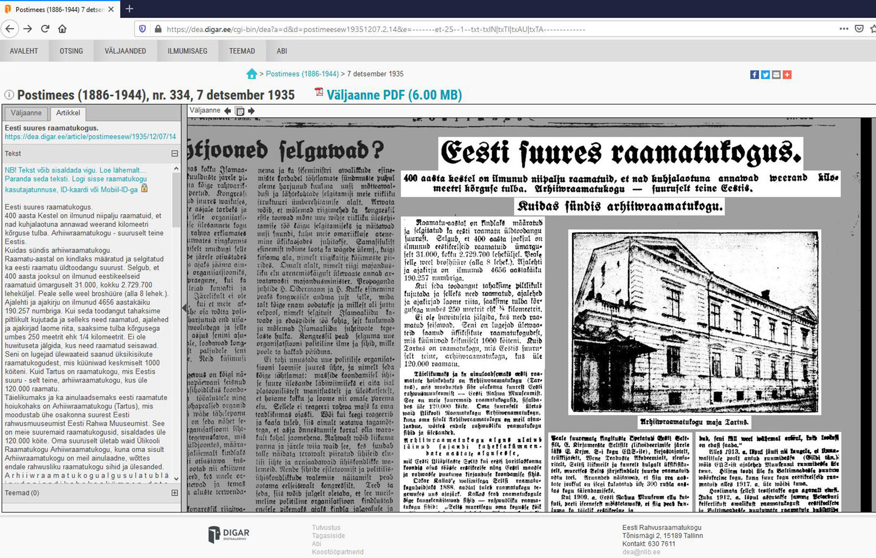Switch to the Väljaanne tab

point(26,113)
